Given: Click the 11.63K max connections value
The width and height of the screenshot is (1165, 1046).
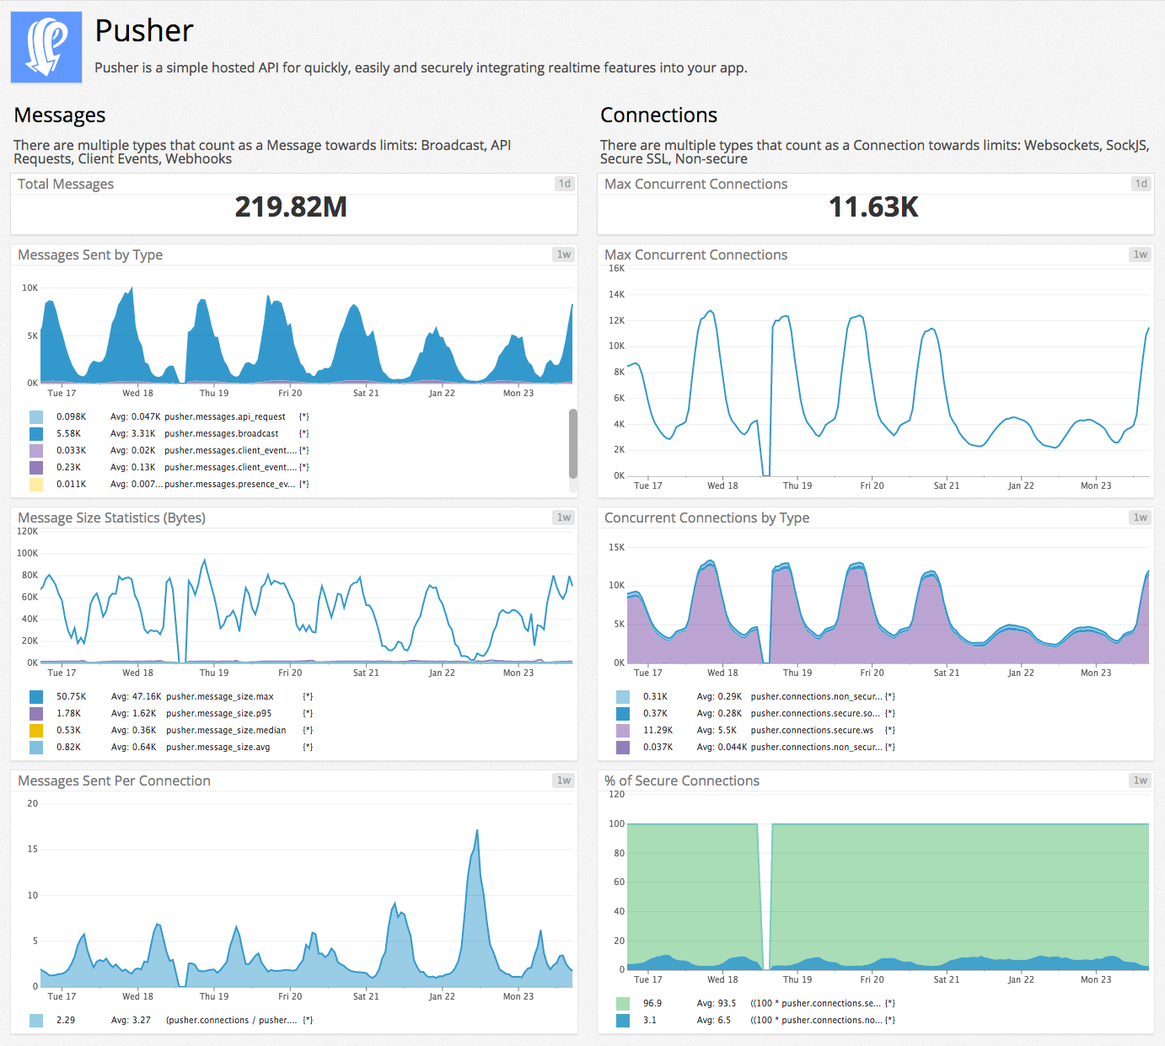Looking at the screenshot, I should pyautogui.click(x=873, y=207).
